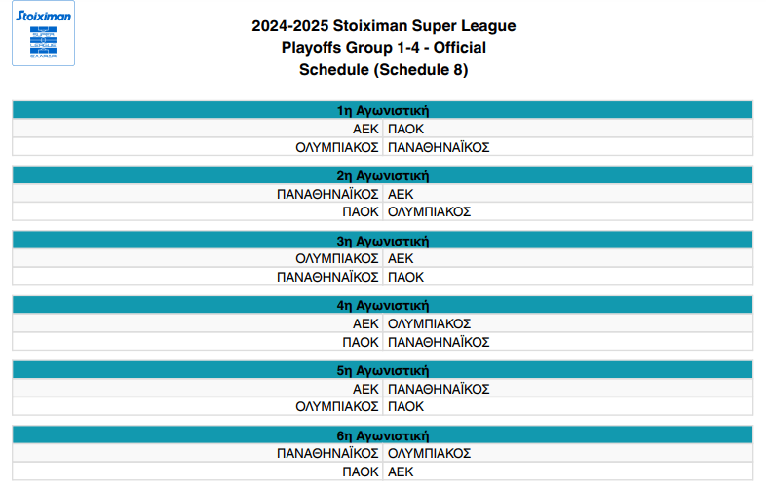Click the 3η Αγωνιστική header bar
Screen dimensions: 766x491
(x=383, y=240)
